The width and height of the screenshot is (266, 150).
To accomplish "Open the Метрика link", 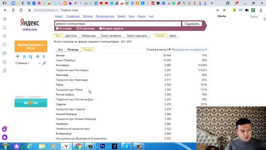I will (88, 16).
